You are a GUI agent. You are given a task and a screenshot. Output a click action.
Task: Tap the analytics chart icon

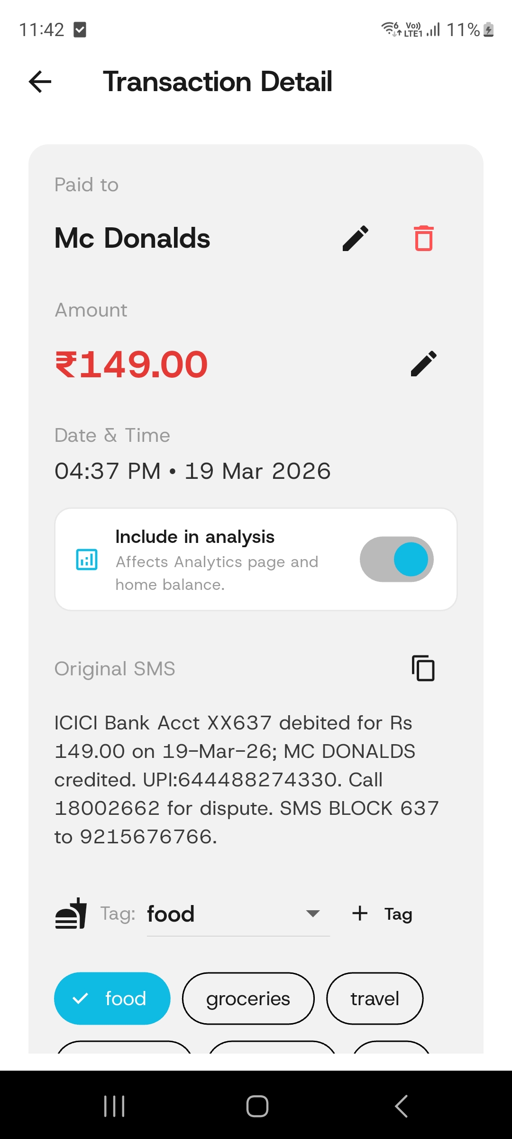click(x=87, y=560)
